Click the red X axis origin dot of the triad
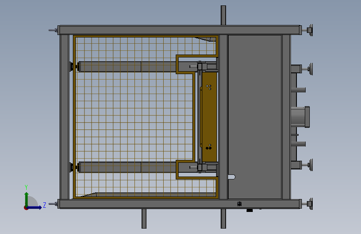This screenshot has width=361, height=234. click(26, 208)
